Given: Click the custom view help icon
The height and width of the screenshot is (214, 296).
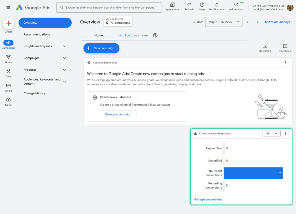Looking at the screenshot, I should pos(155,35).
